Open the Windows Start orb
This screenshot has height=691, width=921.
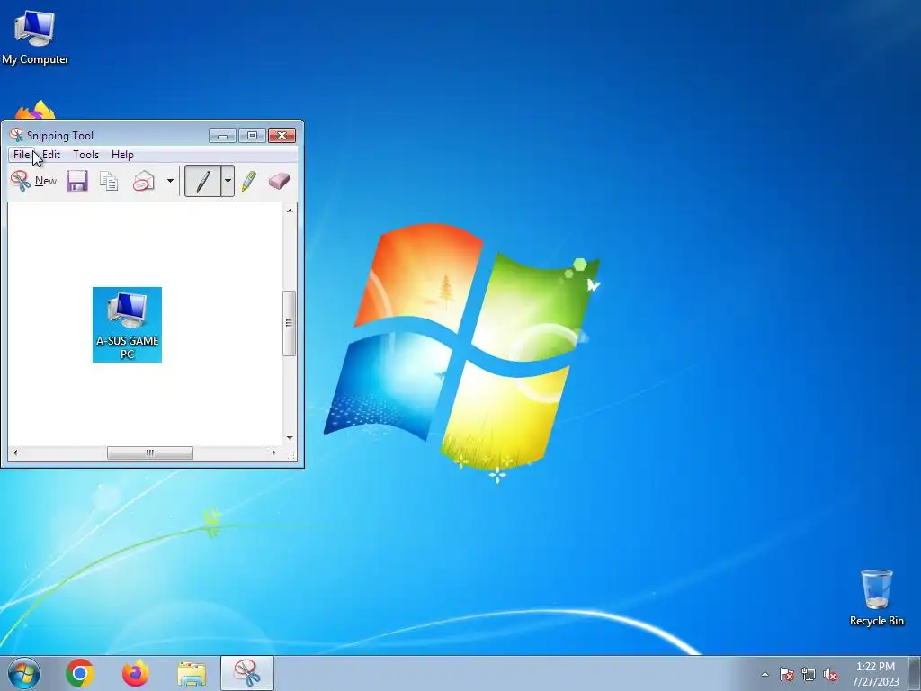(24, 673)
